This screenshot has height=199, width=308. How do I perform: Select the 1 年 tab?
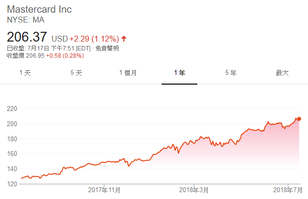179,73
